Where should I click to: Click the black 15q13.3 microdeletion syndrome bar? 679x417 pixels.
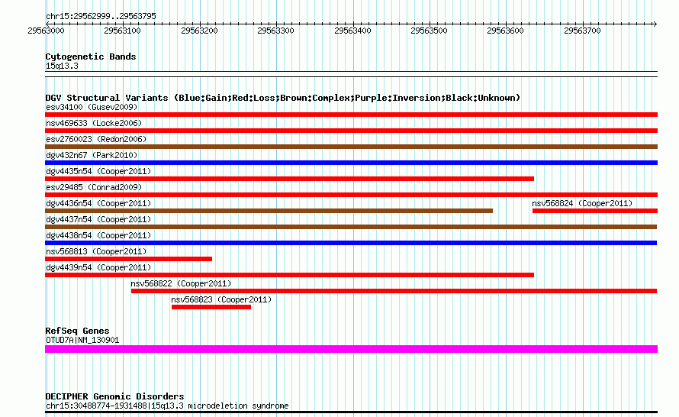[351, 412]
